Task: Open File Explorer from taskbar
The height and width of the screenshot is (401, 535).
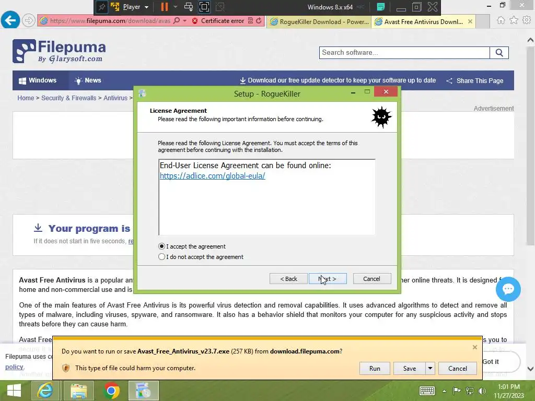Action: click(x=79, y=391)
